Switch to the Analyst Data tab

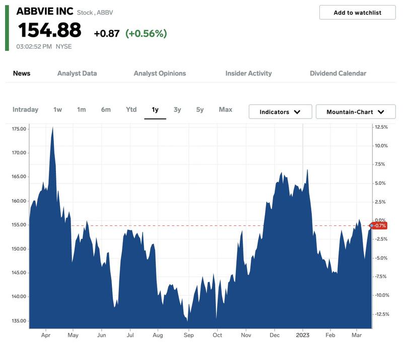(77, 73)
